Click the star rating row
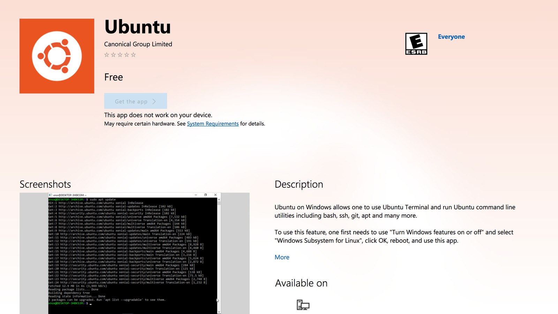The width and height of the screenshot is (558, 314). coord(120,55)
